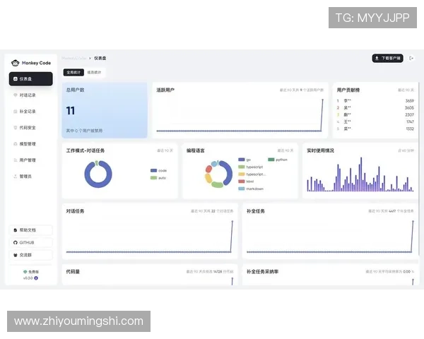Image resolution: width=424 pixels, height=339 pixels.
Task: Toggle the python legend swatch
Action: click(271, 160)
